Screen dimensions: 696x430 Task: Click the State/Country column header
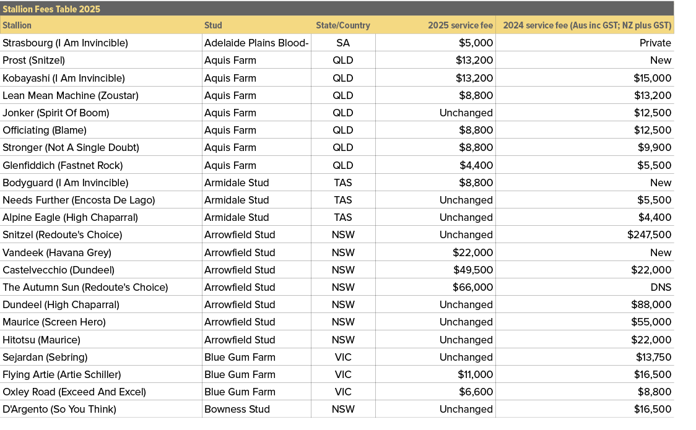[x=343, y=25]
